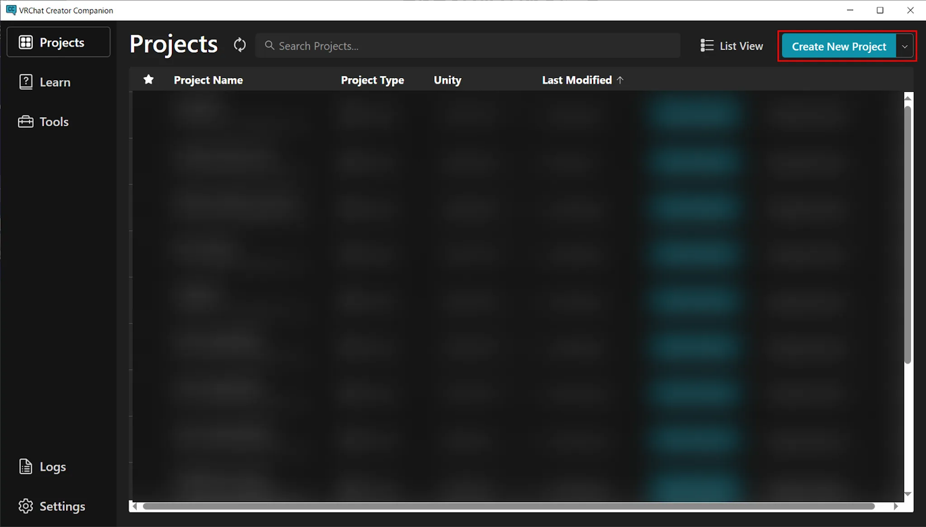Sort by Project Type column
926x527 pixels.
[373, 80]
